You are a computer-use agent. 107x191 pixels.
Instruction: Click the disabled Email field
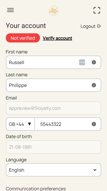pos(53,108)
